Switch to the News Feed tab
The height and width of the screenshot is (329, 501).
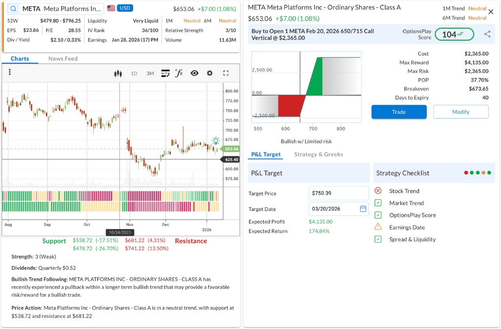tap(63, 59)
